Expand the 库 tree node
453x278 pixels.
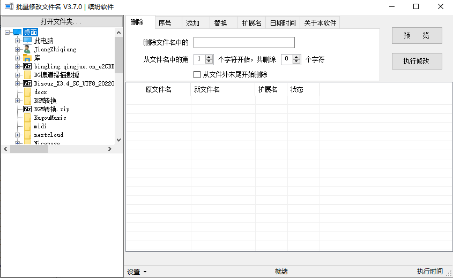[x=17, y=58]
